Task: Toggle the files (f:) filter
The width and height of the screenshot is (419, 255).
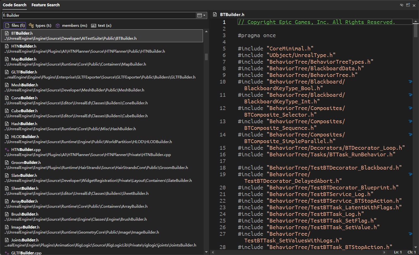Action: (15, 26)
